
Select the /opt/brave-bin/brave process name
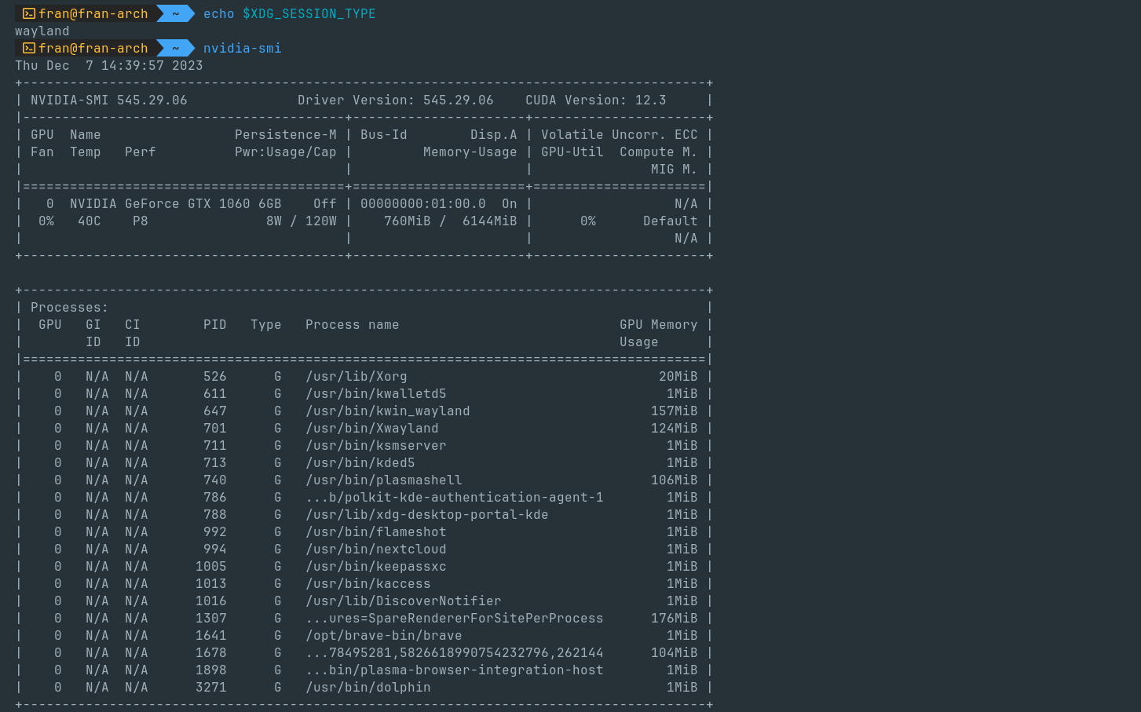point(383,635)
